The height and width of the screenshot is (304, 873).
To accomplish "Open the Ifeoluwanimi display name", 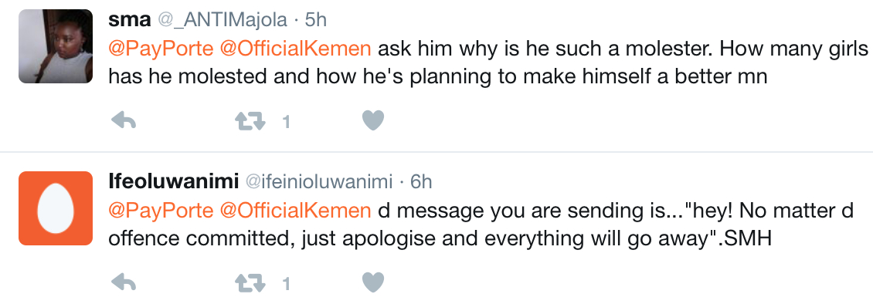I will click(x=174, y=182).
